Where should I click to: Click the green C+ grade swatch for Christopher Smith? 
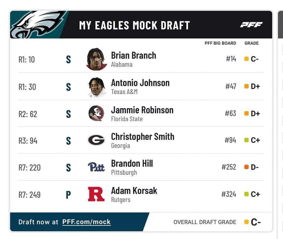(246, 140)
